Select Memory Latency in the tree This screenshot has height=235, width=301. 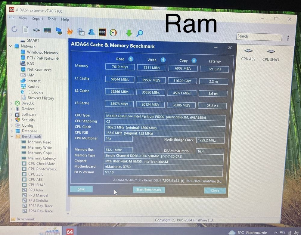click(x=42, y=158)
